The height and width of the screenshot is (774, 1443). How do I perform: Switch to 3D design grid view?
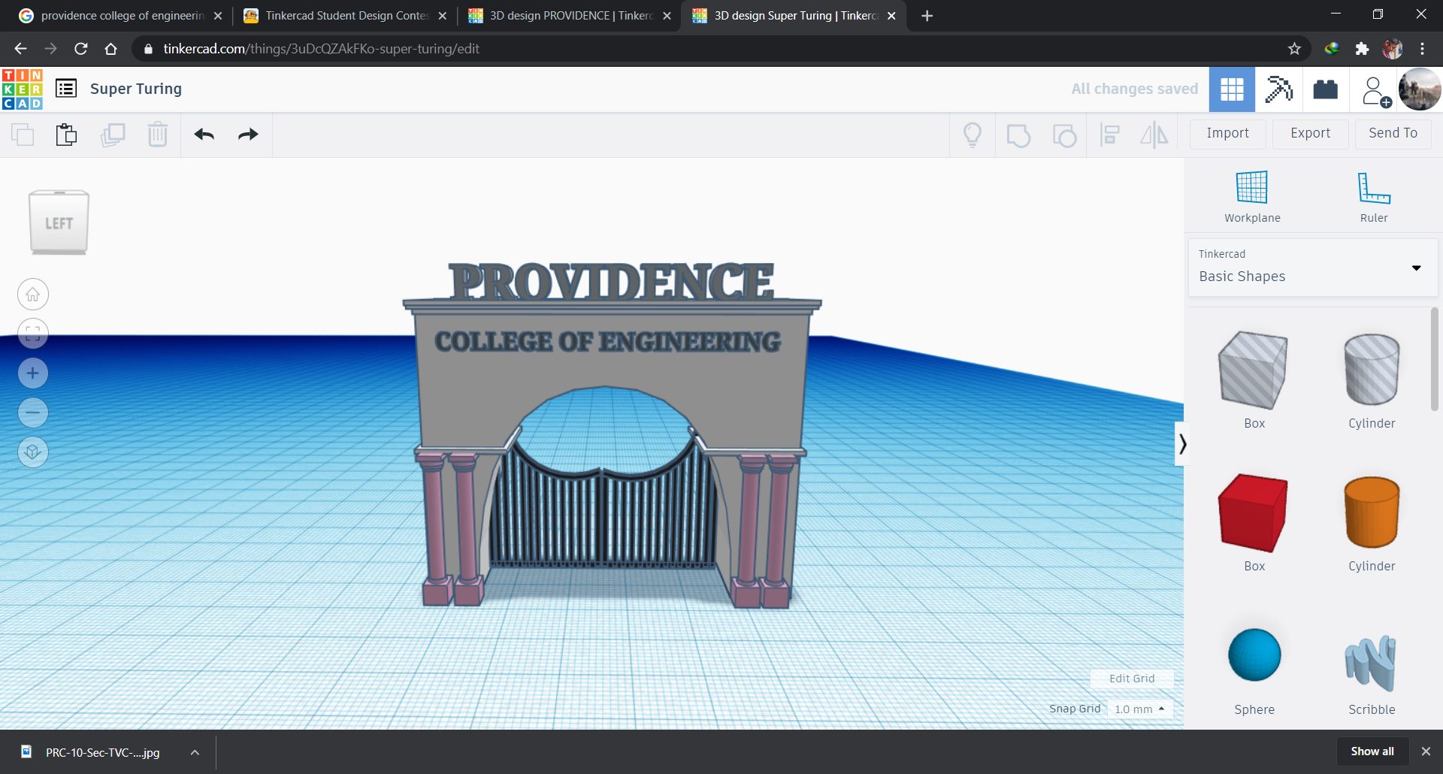(x=1232, y=89)
